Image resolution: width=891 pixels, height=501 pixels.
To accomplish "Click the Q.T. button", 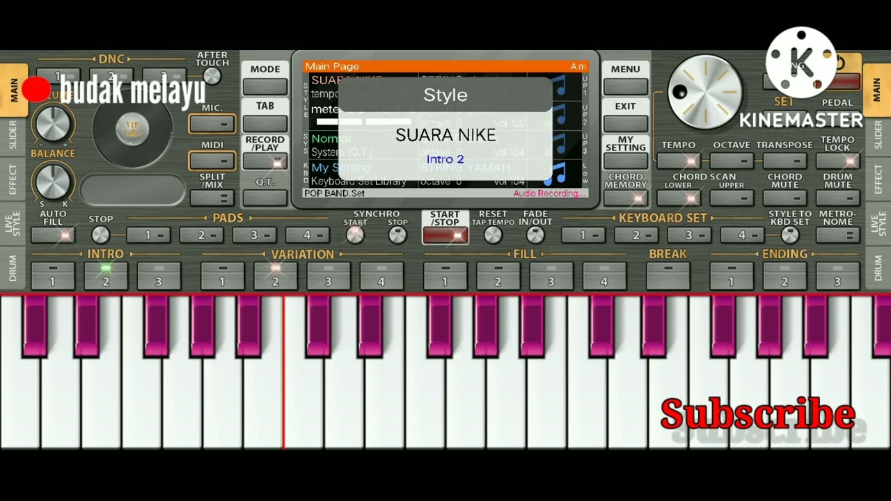I will [x=265, y=198].
